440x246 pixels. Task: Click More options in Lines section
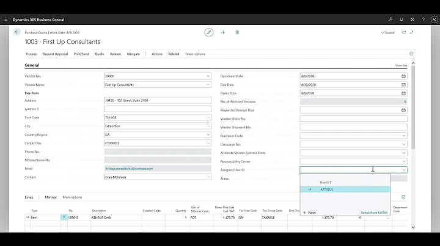pos(72,197)
